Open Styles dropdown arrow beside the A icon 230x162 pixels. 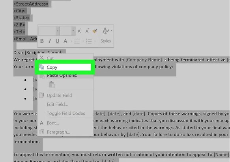pyautogui.click(x=112, y=31)
